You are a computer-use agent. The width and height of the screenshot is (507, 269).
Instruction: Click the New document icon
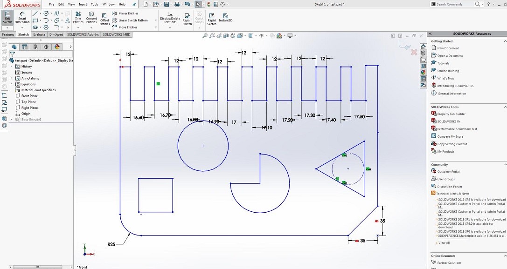coord(146,4)
